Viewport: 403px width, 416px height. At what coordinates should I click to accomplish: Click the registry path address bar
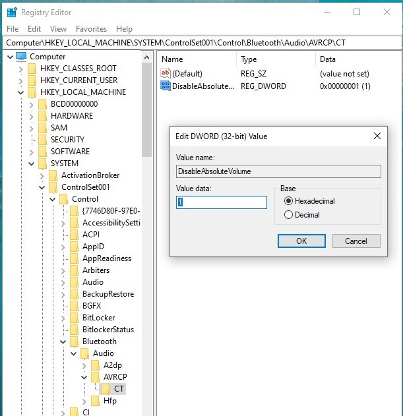pyautogui.click(x=202, y=43)
